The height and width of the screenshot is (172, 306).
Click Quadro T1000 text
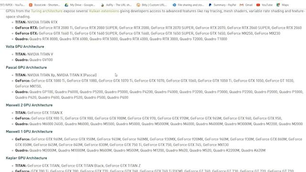point(216,39)
